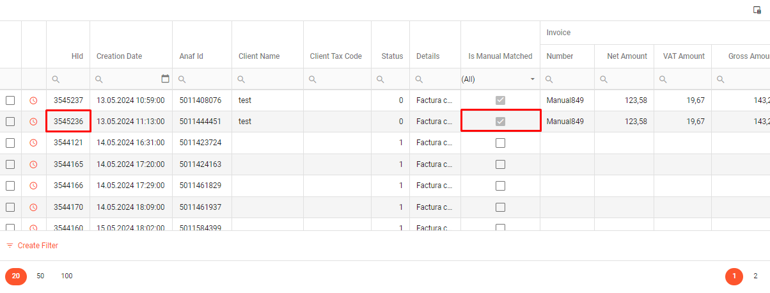
Task: Click the Create Filter link
Action: point(32,246)
